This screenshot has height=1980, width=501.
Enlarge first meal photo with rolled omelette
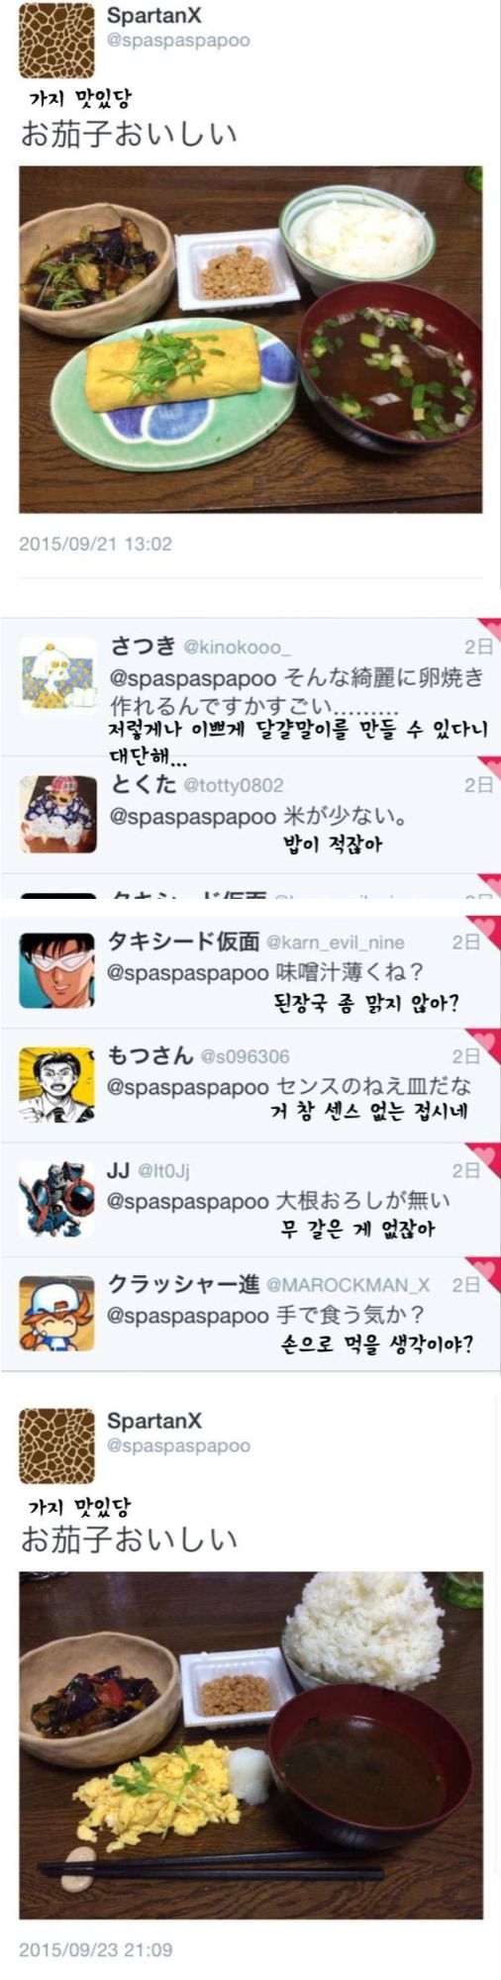250,340
